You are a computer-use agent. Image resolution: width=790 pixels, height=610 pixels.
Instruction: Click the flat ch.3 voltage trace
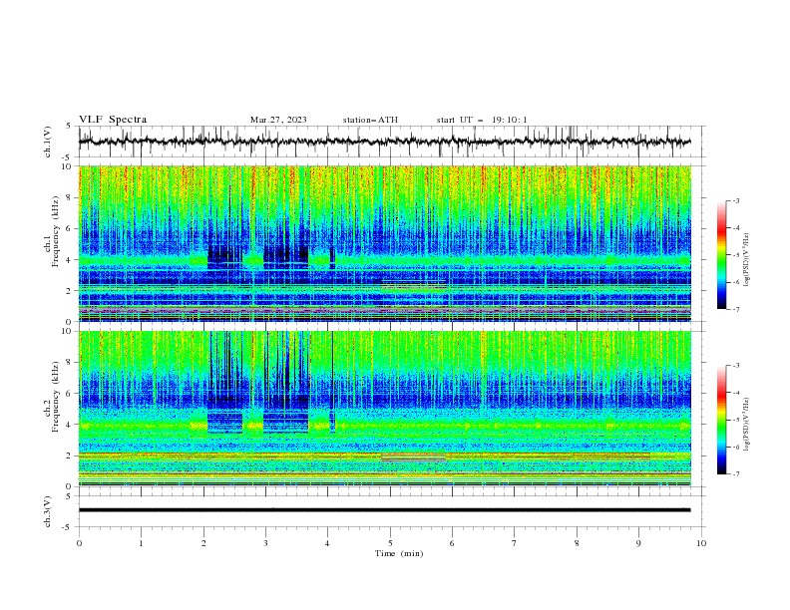click(x=384, y=510)
